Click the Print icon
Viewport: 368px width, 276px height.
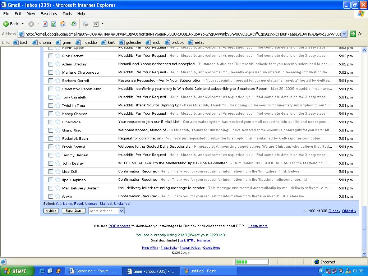[x=86, y=24]
